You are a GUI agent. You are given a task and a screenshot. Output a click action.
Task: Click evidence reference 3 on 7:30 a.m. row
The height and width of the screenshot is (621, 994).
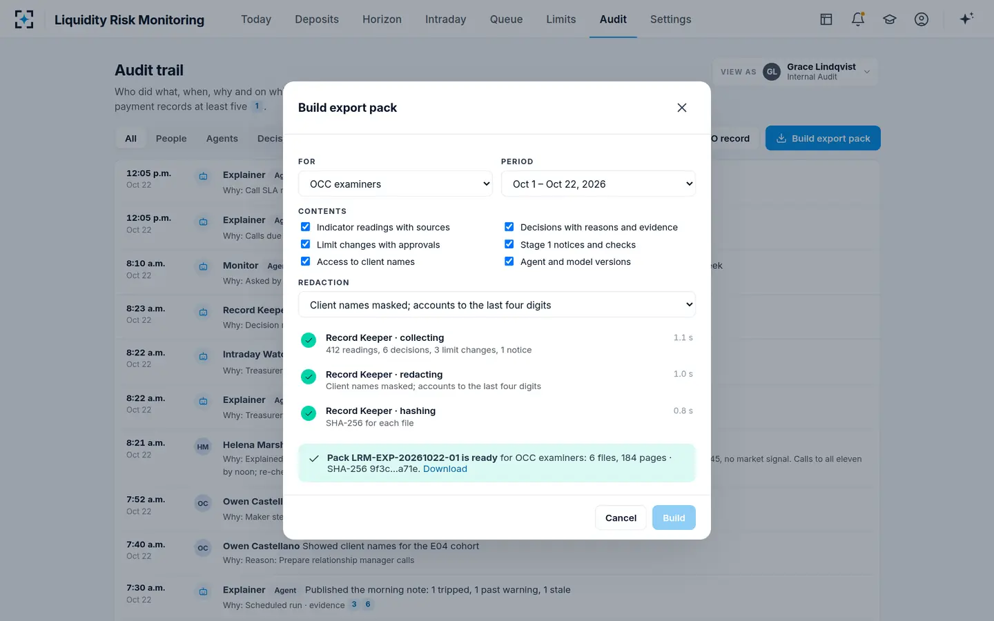354,604
